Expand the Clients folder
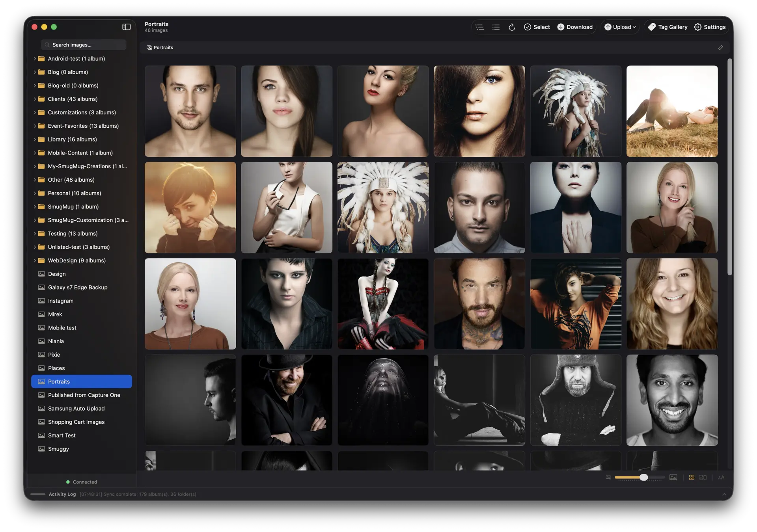This screenshot has width=757, height=532. point(35,99)
